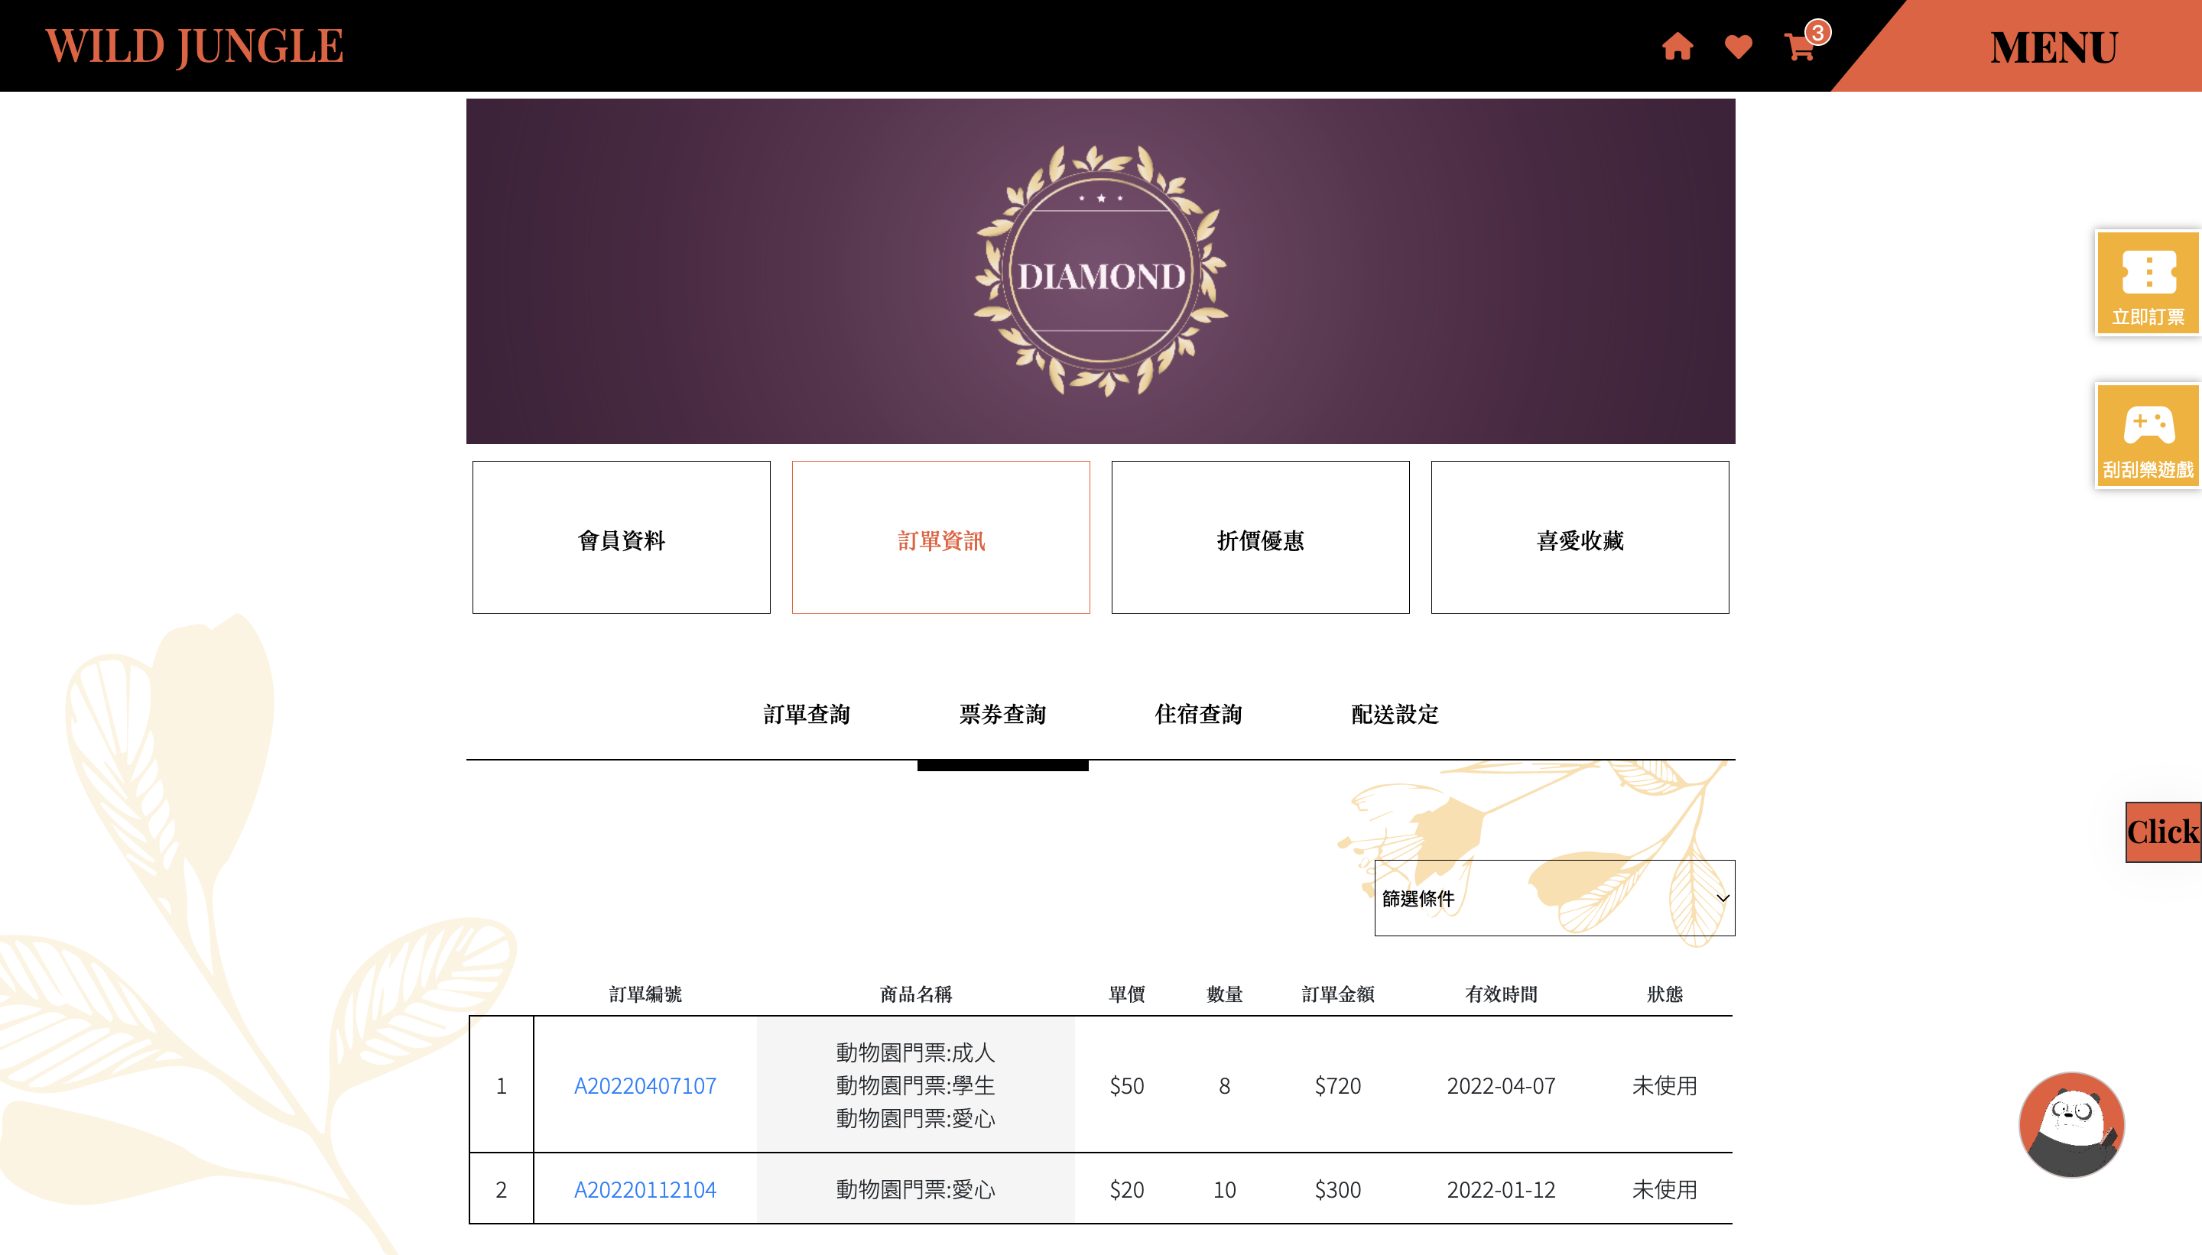This screenshot has width=2202, height=1255.
Task: Click the DIAMOND membership banner
Action: [x=1100, y=271]
